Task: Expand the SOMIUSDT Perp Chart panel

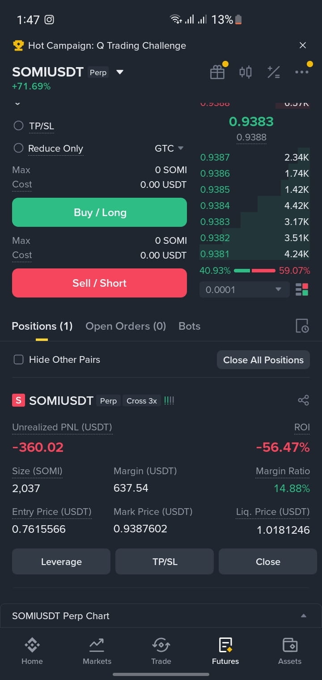Action: click(161, 616)
